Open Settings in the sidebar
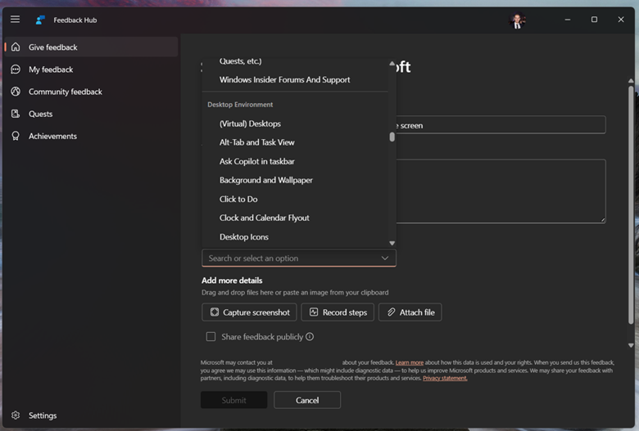Image resolution: width=639 pixels, height=431 pixels. tap(91, 415)
